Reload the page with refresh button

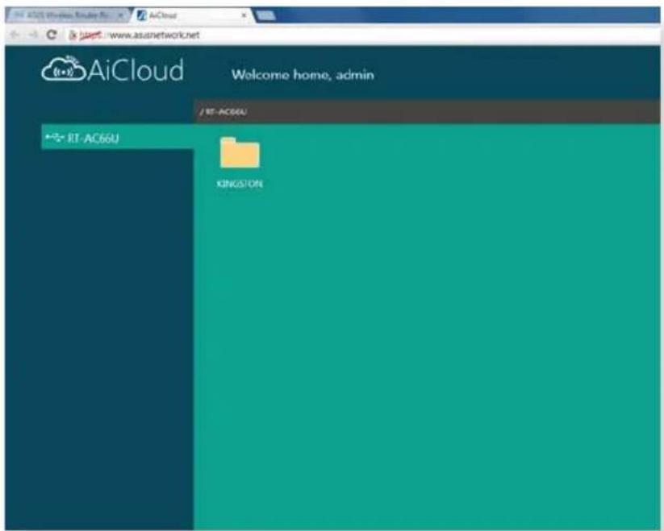(52, 35)
